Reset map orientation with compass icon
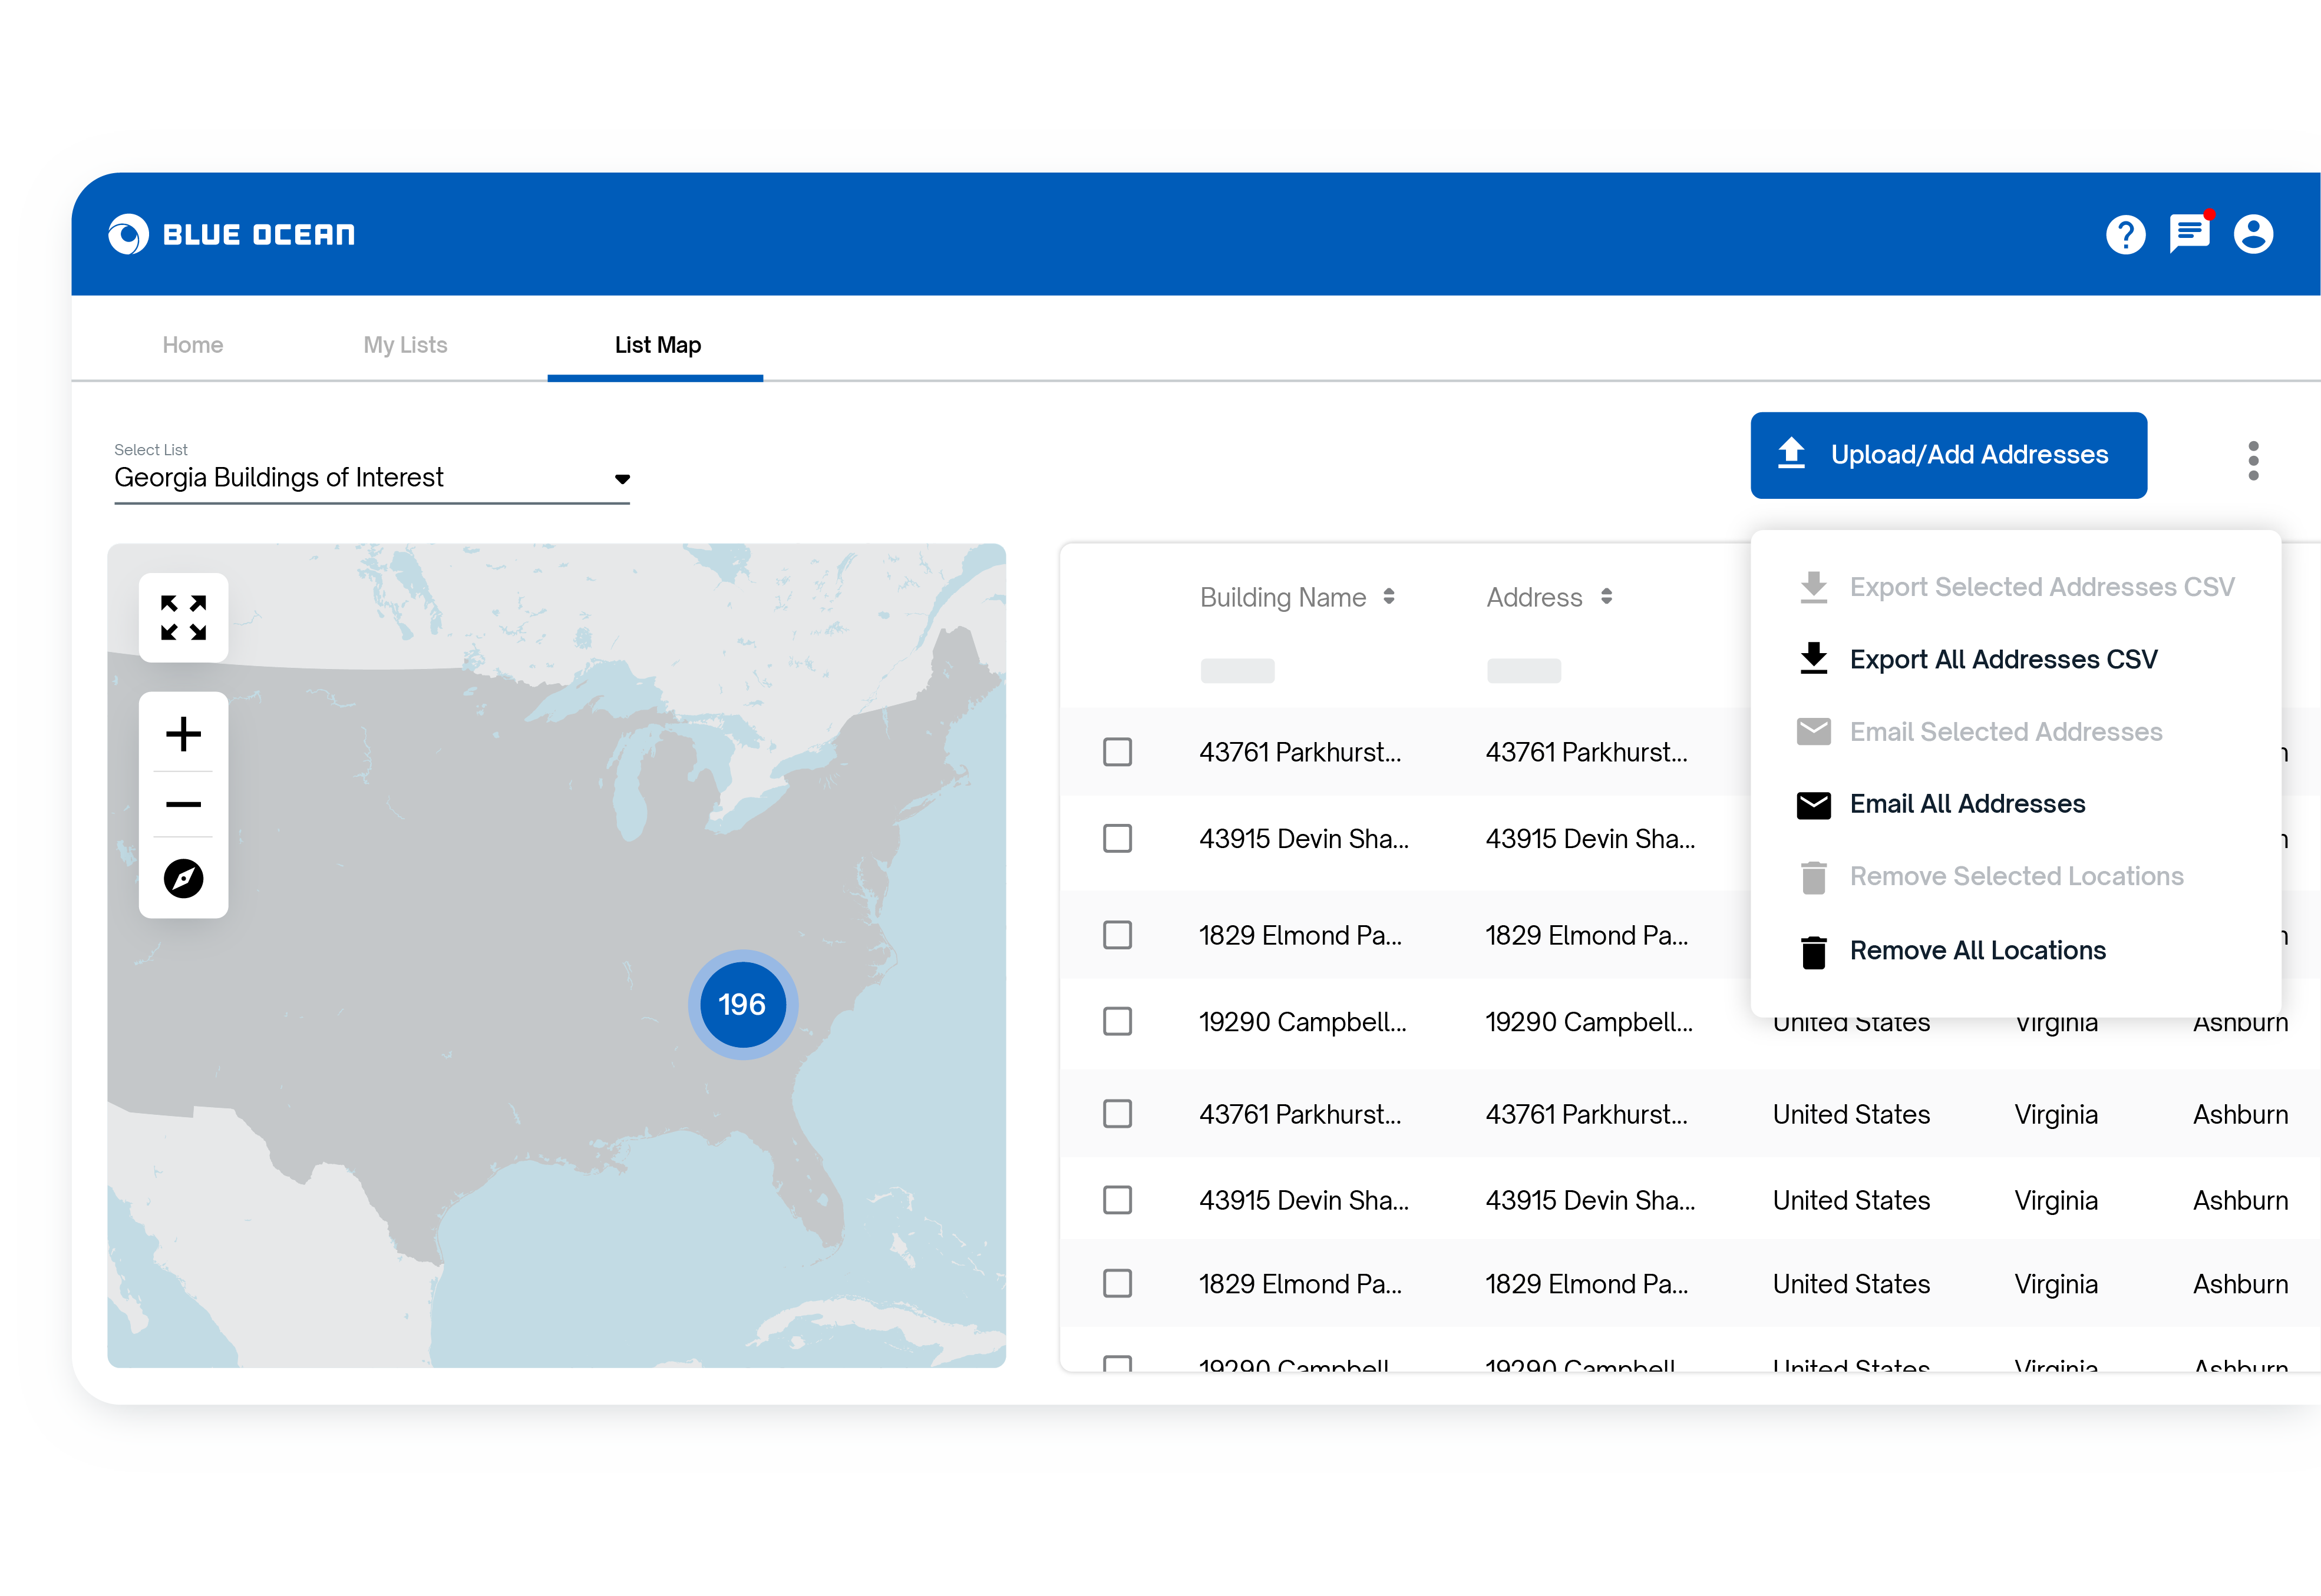The width and height of the screenshot is (2321, 1596). tap(183, 878)
